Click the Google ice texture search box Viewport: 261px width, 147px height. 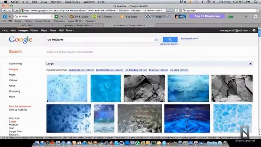[x=102, y=40]
